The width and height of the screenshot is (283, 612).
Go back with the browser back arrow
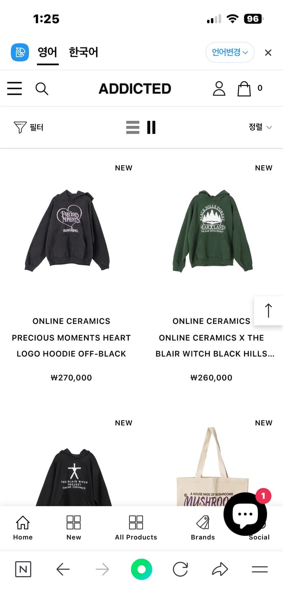[63, 569]
